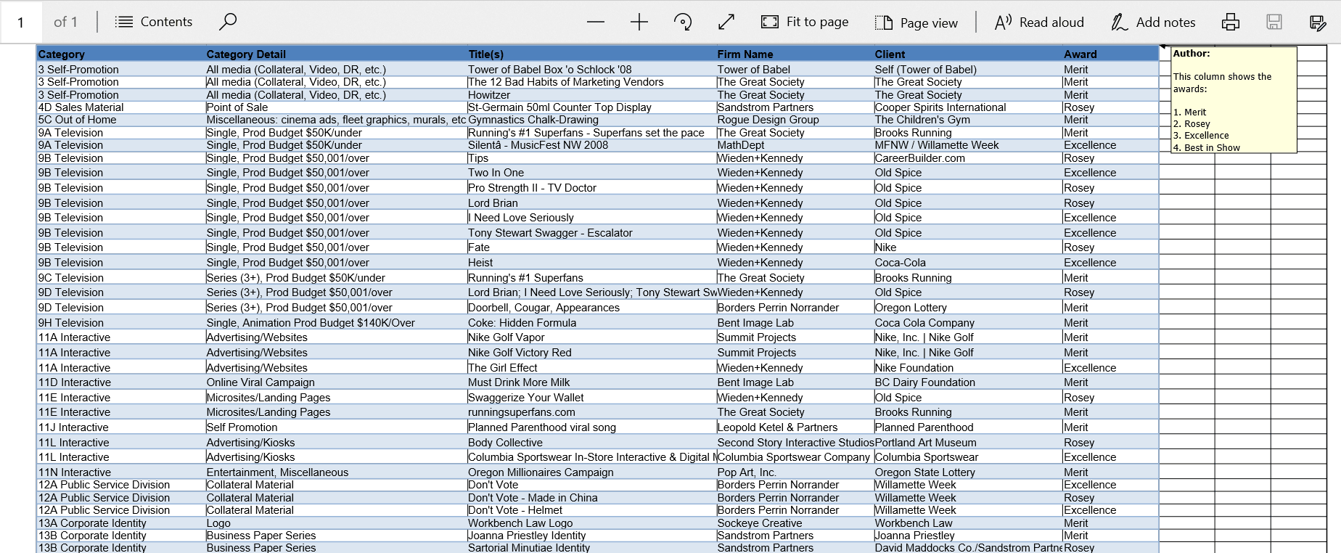Click 'Coca Cola Company' client cell
The height and width of the screenshot is (553, 1341).
[x=924, y=323]
